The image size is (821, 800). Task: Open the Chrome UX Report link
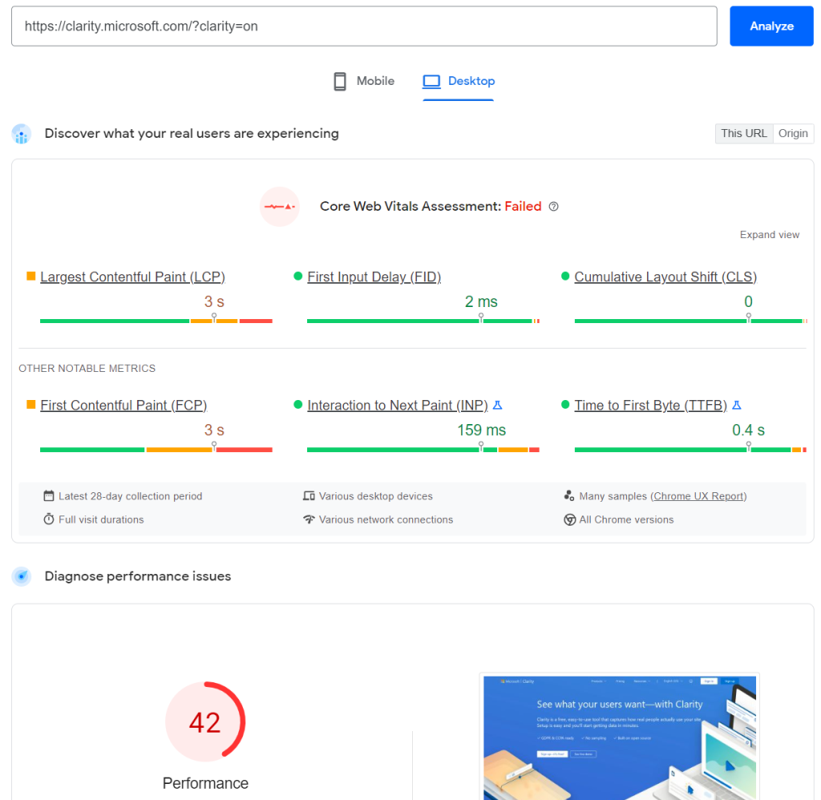pos(699,496)
